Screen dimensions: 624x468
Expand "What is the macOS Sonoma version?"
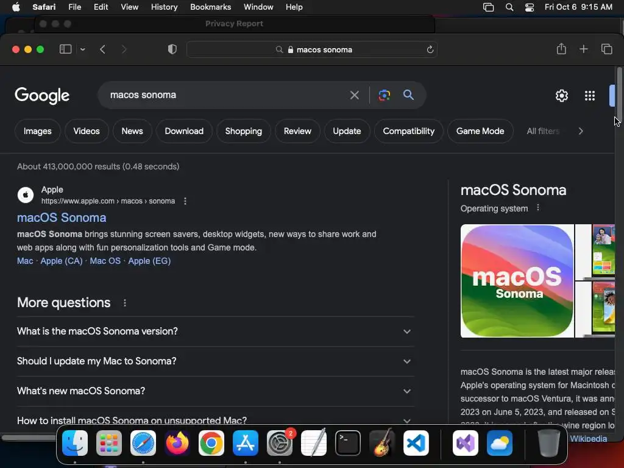215,331
